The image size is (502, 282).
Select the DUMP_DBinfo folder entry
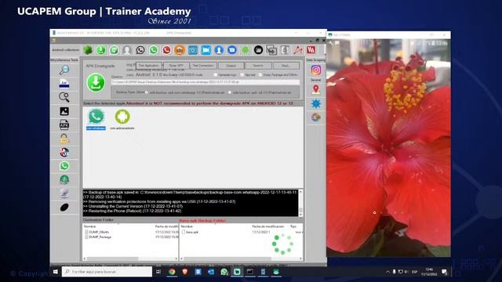pos(97,232)
